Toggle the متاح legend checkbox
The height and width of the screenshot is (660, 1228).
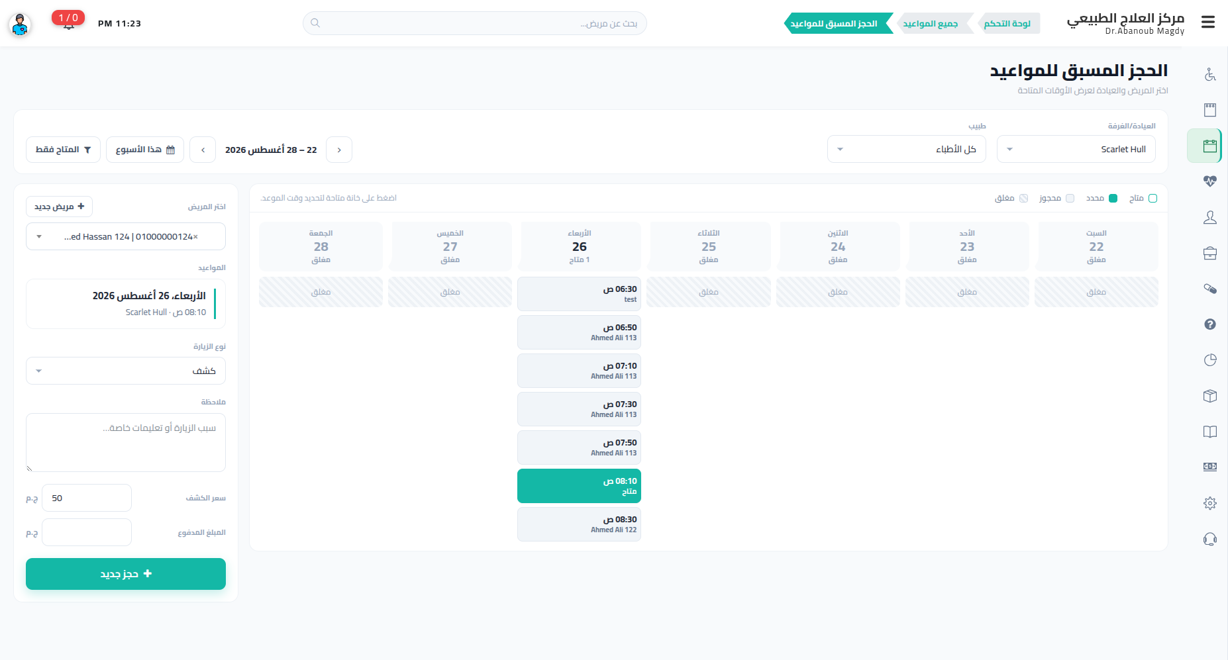coord(1152,198)
